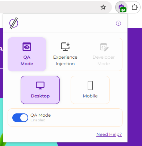This screenshot has height=146, width=142.
Task: Click the bookmark star icon
Action: (x=103, y=7)
